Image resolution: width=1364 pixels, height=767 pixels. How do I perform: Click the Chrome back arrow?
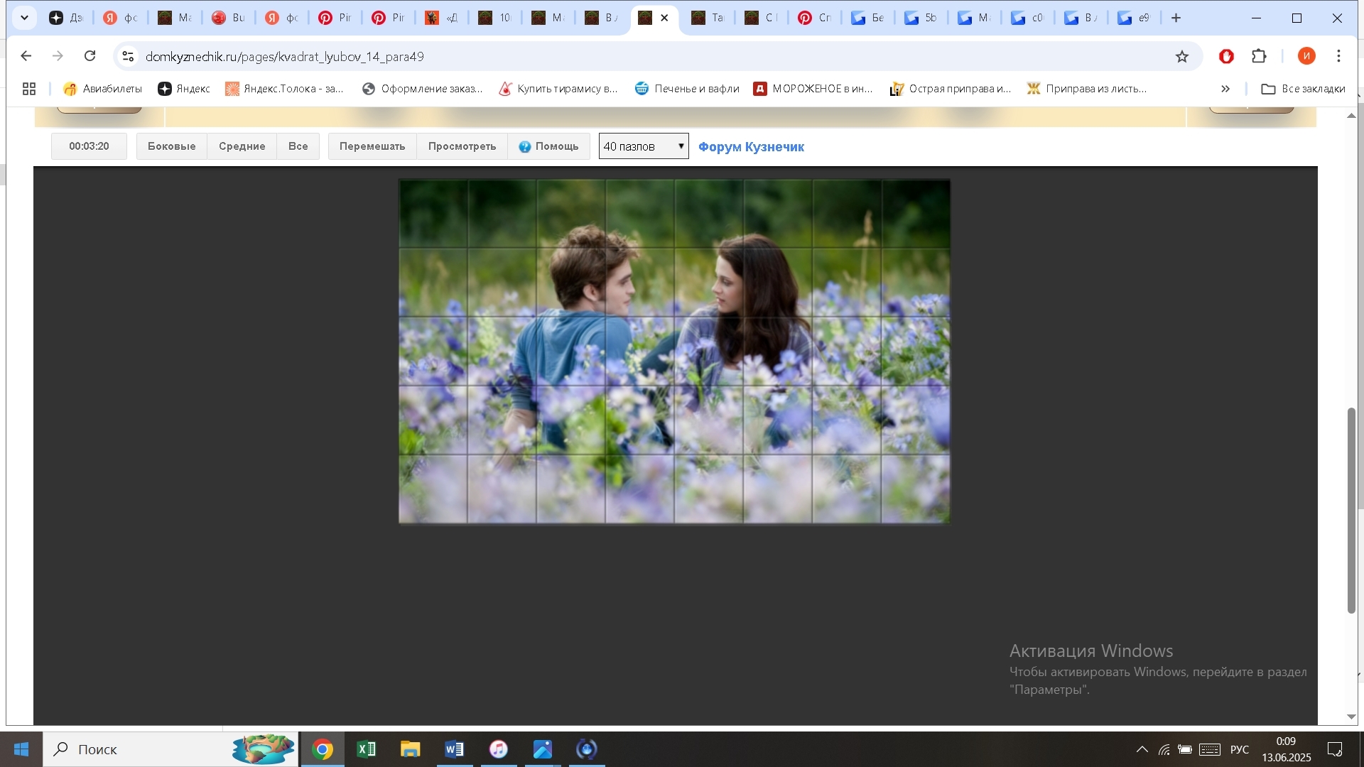point(26,56)
